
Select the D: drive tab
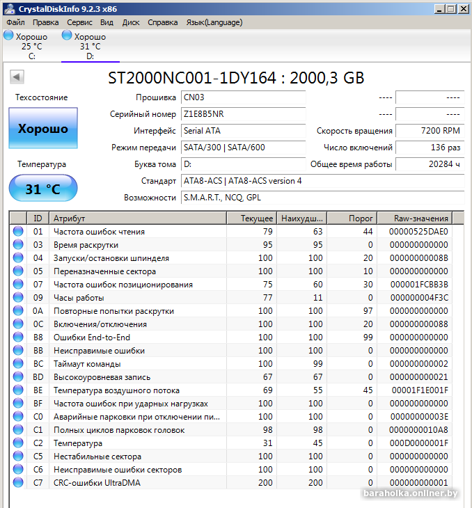pos(90,47)
